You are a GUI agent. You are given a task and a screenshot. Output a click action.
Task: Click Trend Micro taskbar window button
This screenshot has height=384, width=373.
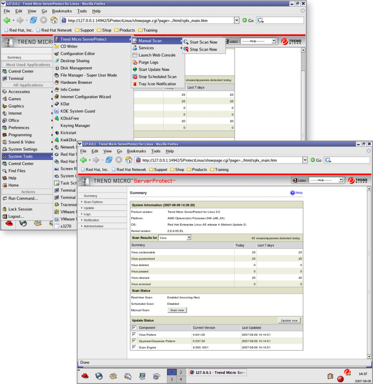pyautogui.click(x=218, y=372)
